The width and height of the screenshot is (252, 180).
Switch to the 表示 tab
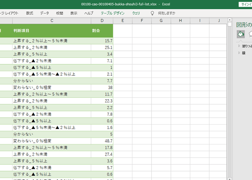click(x=74, y=13)
